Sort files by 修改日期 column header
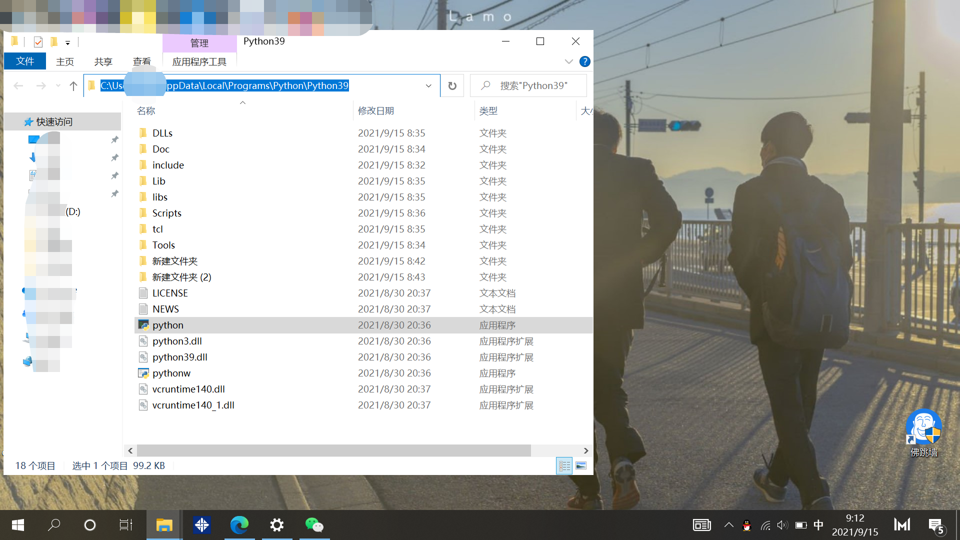The width and height of the screenshot is (960, 540). tap(376, 111)
